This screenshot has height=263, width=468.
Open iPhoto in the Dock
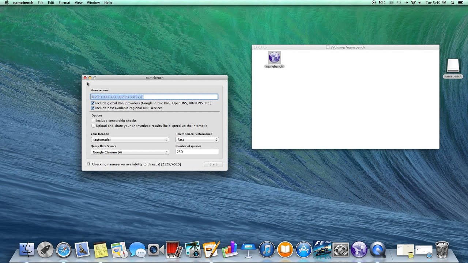coord(193,249)
